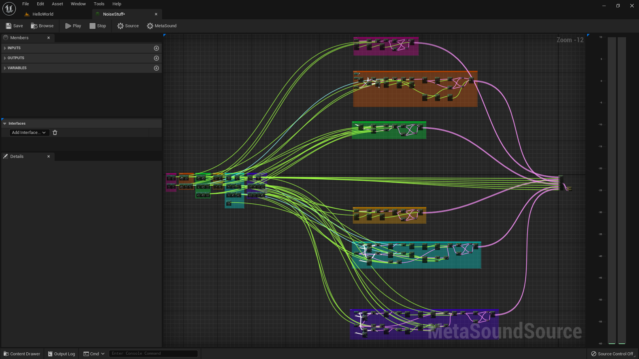The width and height of the screenshot is (639, 359).
Task: Browse to asset in Content Browser
Action: [x=42, y=26]
